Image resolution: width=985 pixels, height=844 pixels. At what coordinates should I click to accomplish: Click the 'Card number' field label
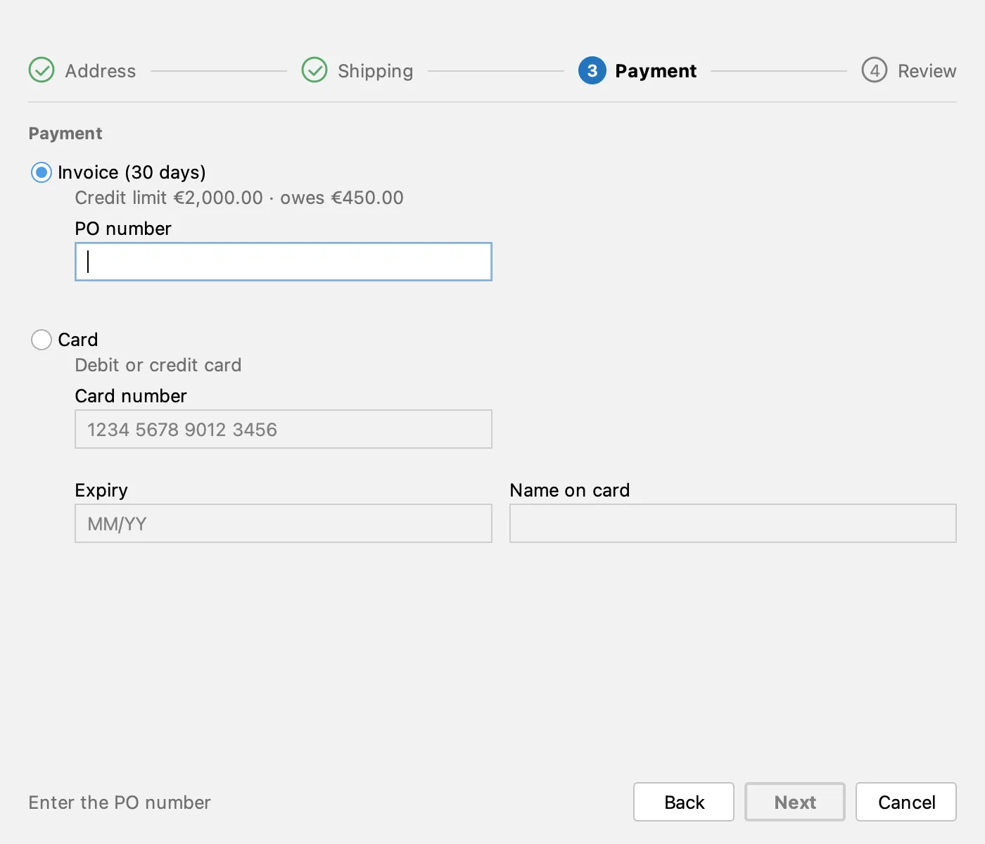(x=131, y=396)
